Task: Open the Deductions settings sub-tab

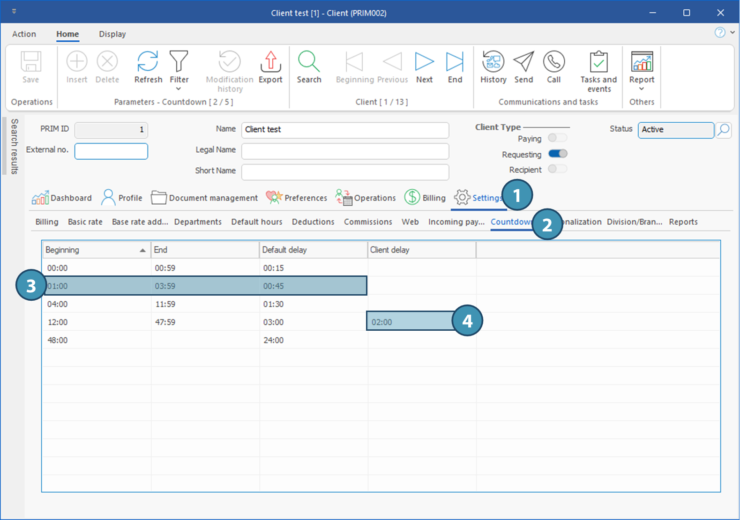Action: [x=313, y=222]
